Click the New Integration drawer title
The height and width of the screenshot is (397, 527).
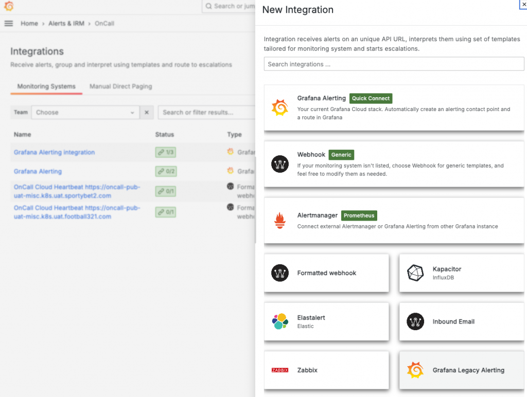point(298,10)
